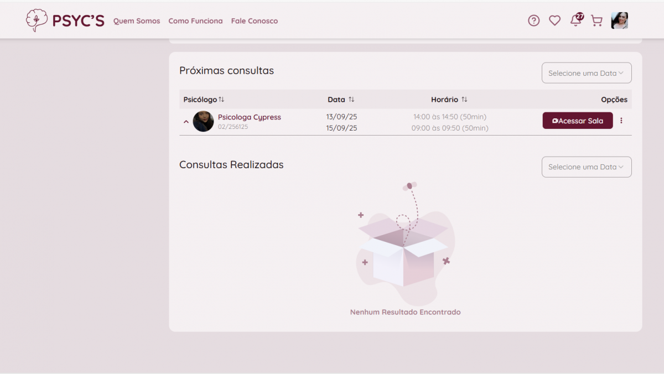Image resolution: width=664 pixels, height=374 pixels.
Task: Click the PSYC'S tree logo
Action: pyautogui.click(x=37, y=20)
